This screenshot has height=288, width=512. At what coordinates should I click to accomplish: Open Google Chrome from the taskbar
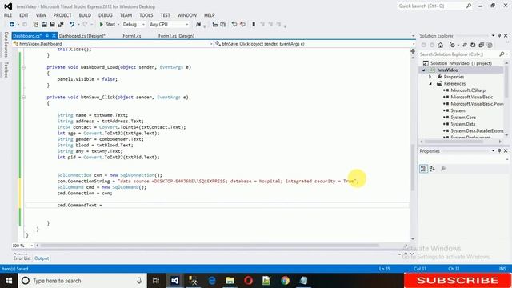[285, 281]
